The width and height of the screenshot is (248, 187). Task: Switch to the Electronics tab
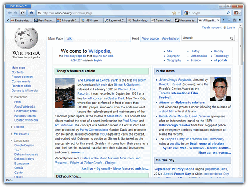[21, 21]
